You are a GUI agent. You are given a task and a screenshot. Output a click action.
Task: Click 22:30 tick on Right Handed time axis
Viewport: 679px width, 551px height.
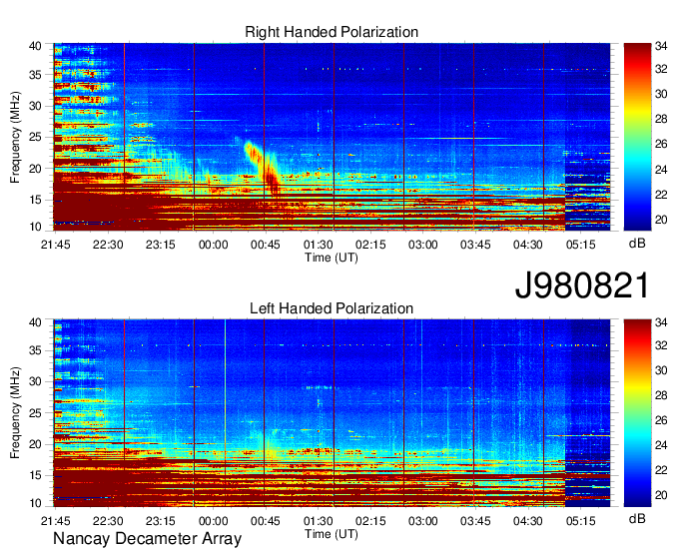(x=108, y=245)
